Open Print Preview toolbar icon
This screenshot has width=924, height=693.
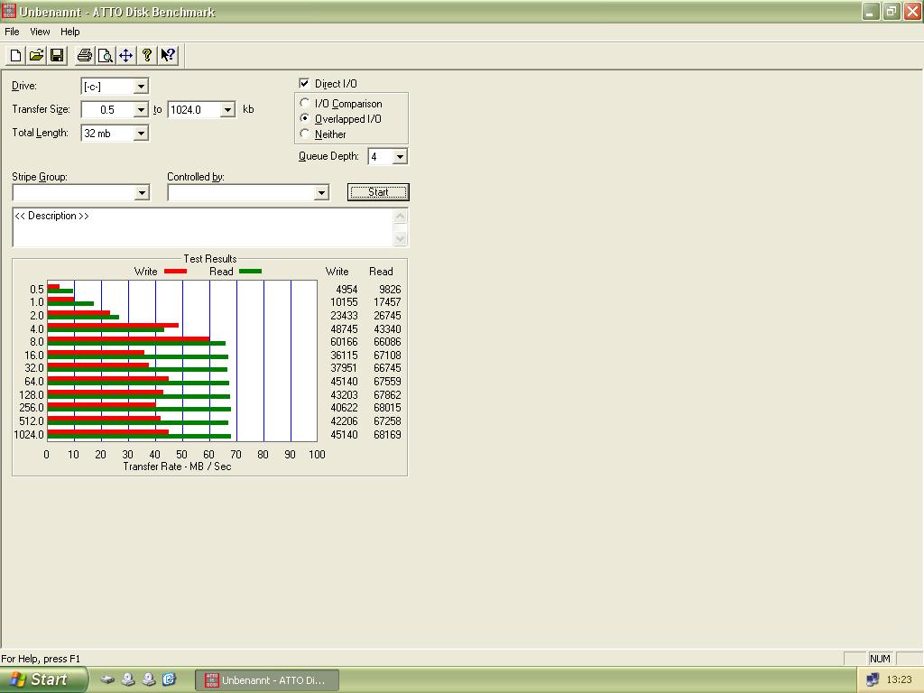tap(105, 55)
